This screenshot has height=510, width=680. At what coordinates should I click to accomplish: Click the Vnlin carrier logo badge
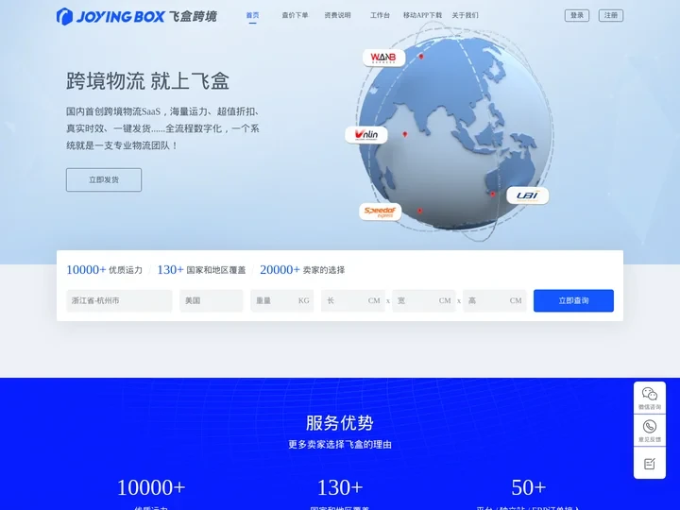click(366, 135)
